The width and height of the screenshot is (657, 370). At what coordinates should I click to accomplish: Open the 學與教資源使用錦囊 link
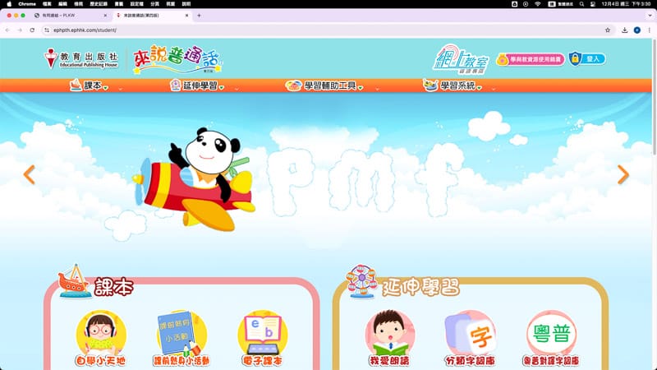[530, 59]
